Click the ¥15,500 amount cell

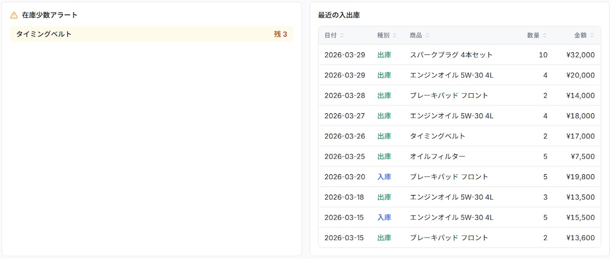coord(580,218)
